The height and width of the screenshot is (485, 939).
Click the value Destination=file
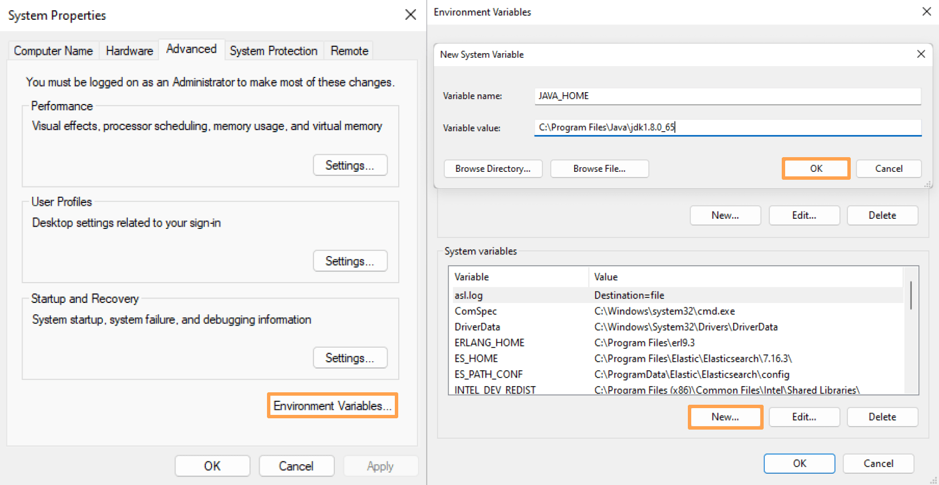pyautogui.click(x=629, y=295)
